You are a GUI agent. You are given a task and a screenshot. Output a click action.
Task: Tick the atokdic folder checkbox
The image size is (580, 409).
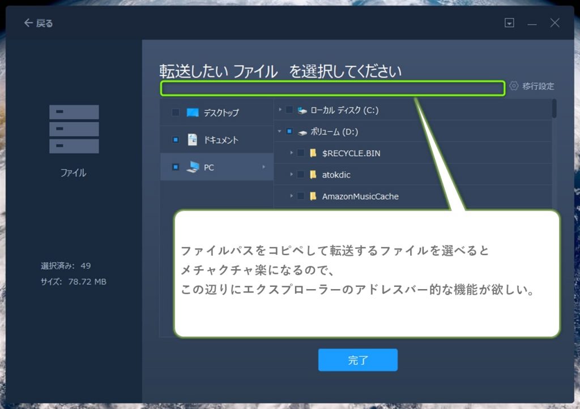coord(301,175)
